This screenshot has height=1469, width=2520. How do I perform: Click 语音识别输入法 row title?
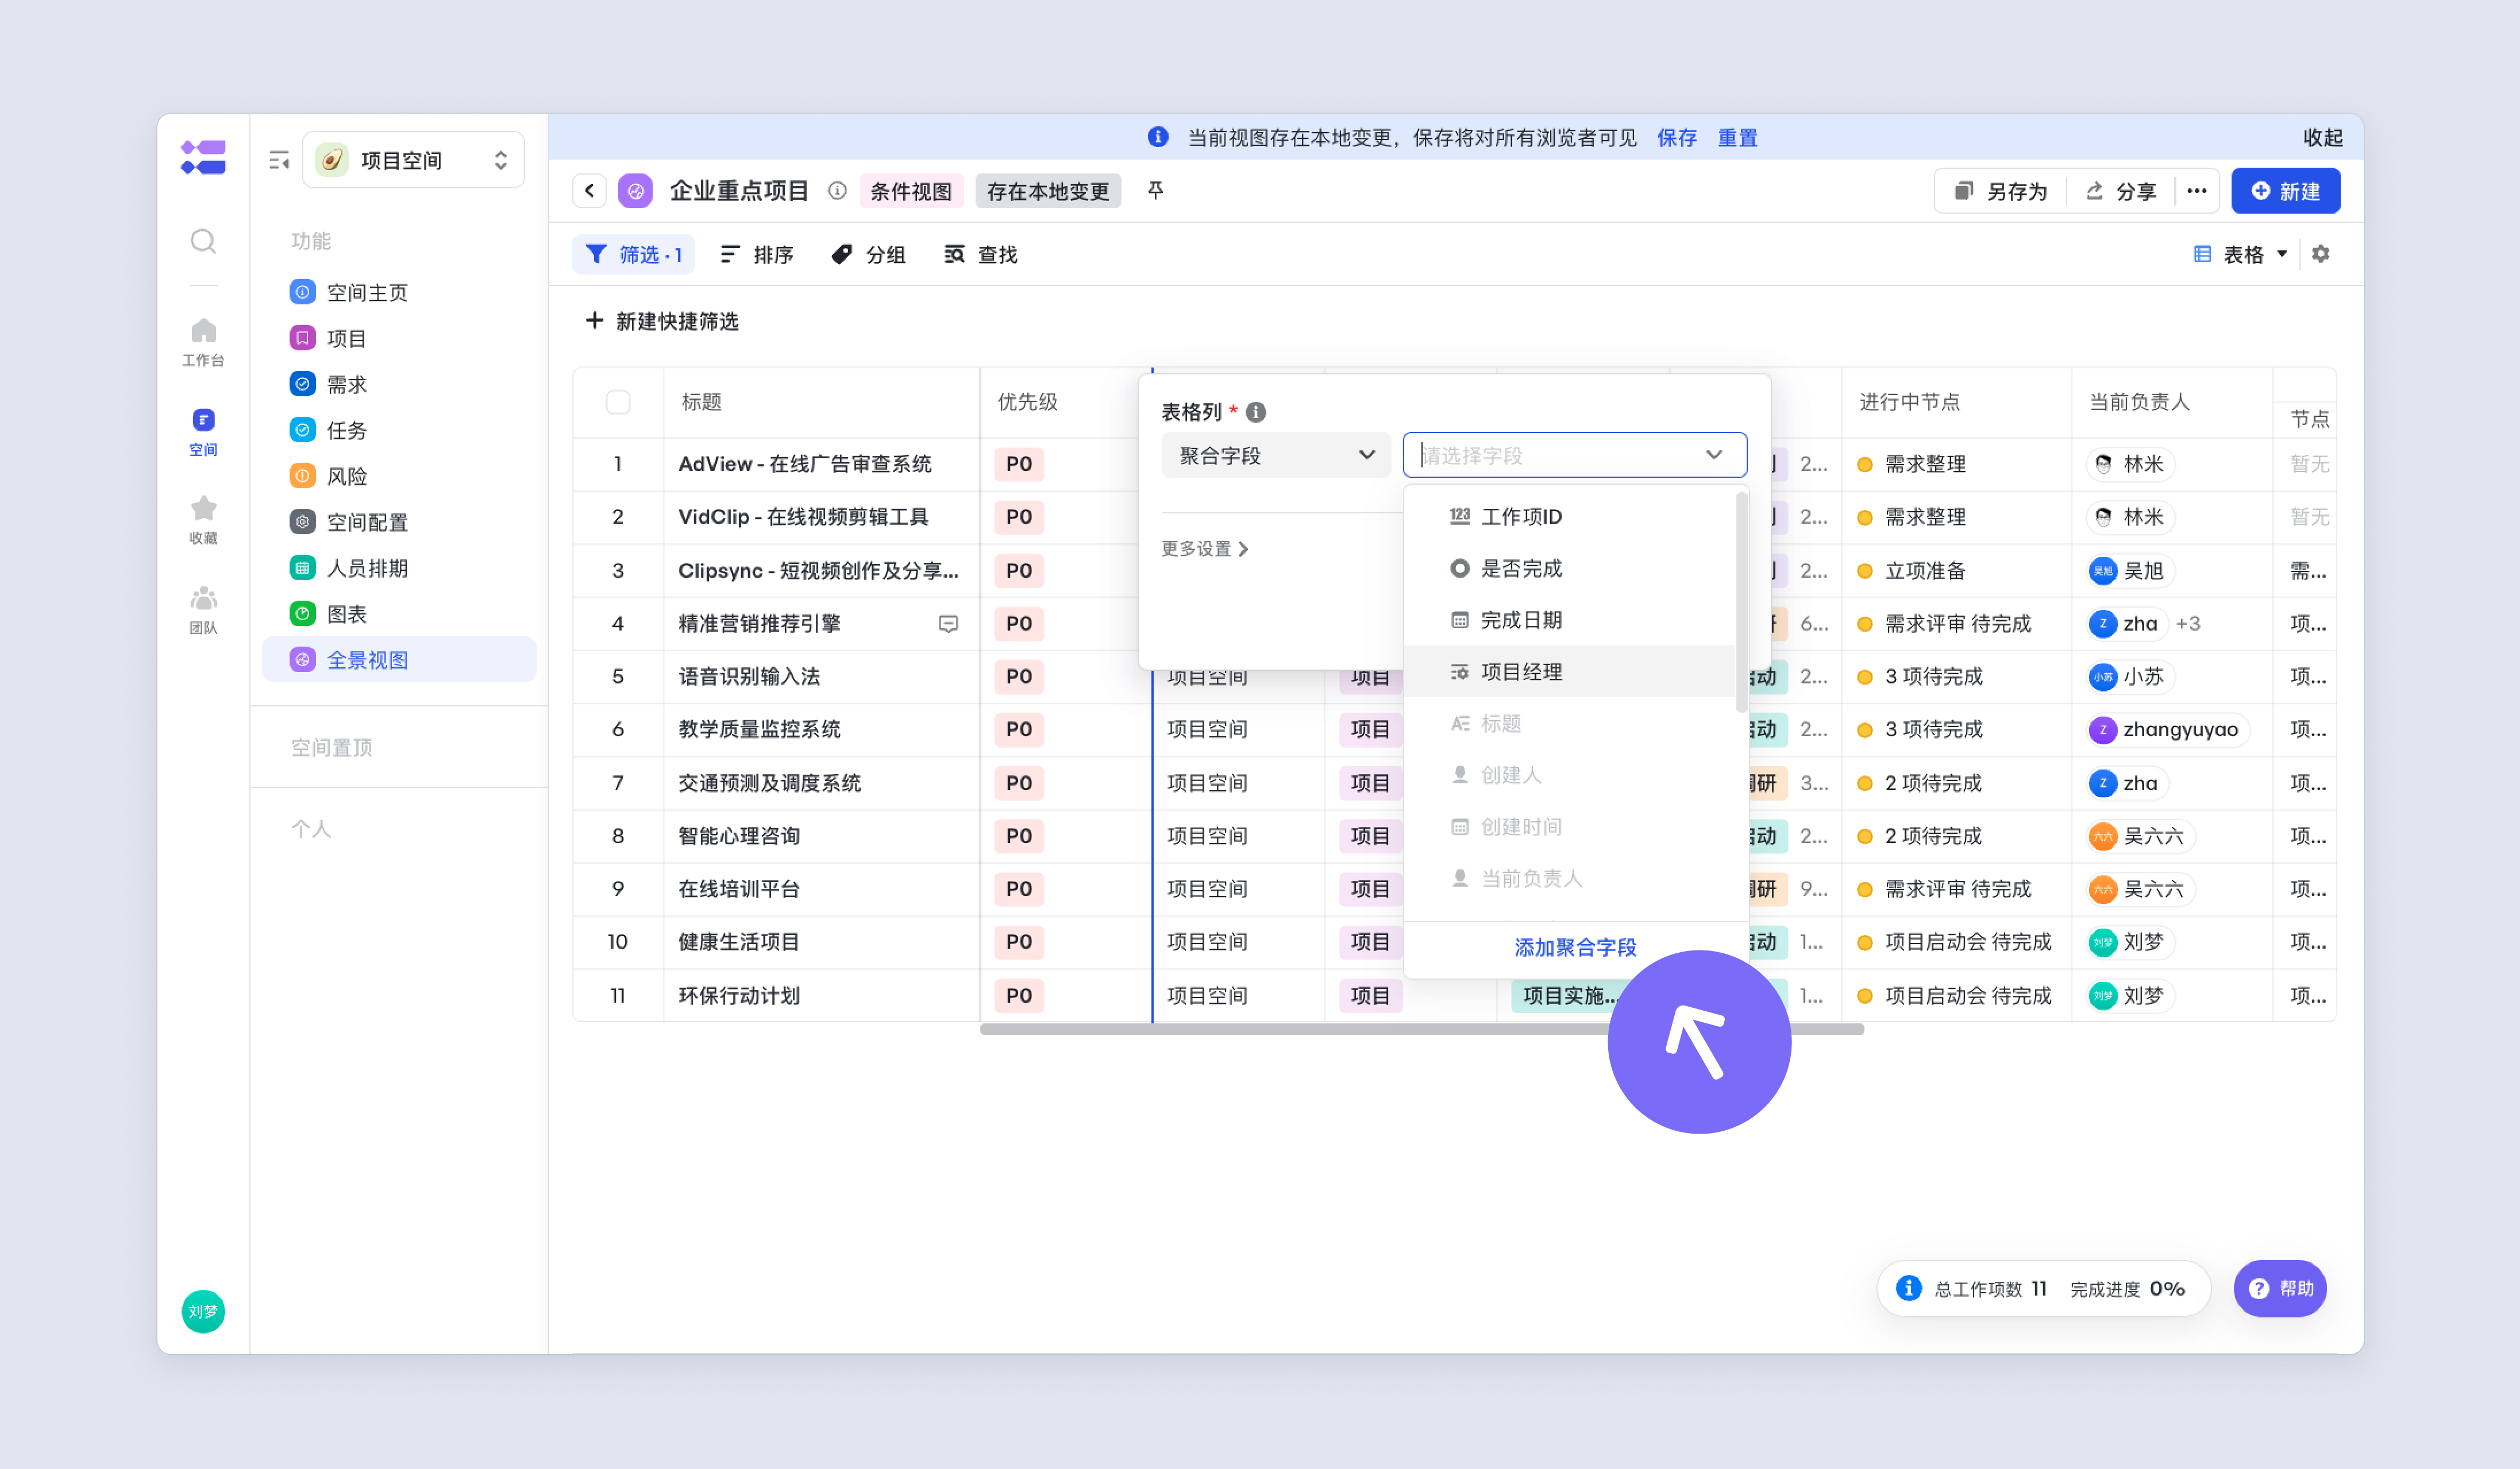click(749, 676)
